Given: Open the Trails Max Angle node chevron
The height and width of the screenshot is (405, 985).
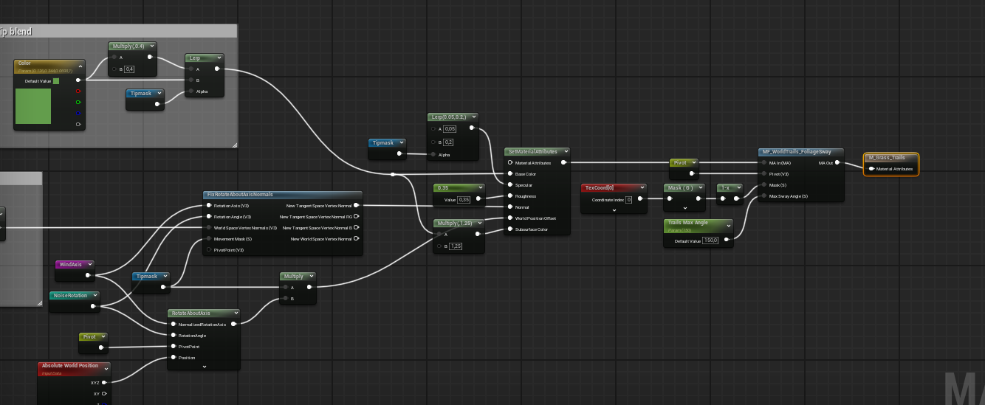Looking at the screenshot, I should 729,225.
